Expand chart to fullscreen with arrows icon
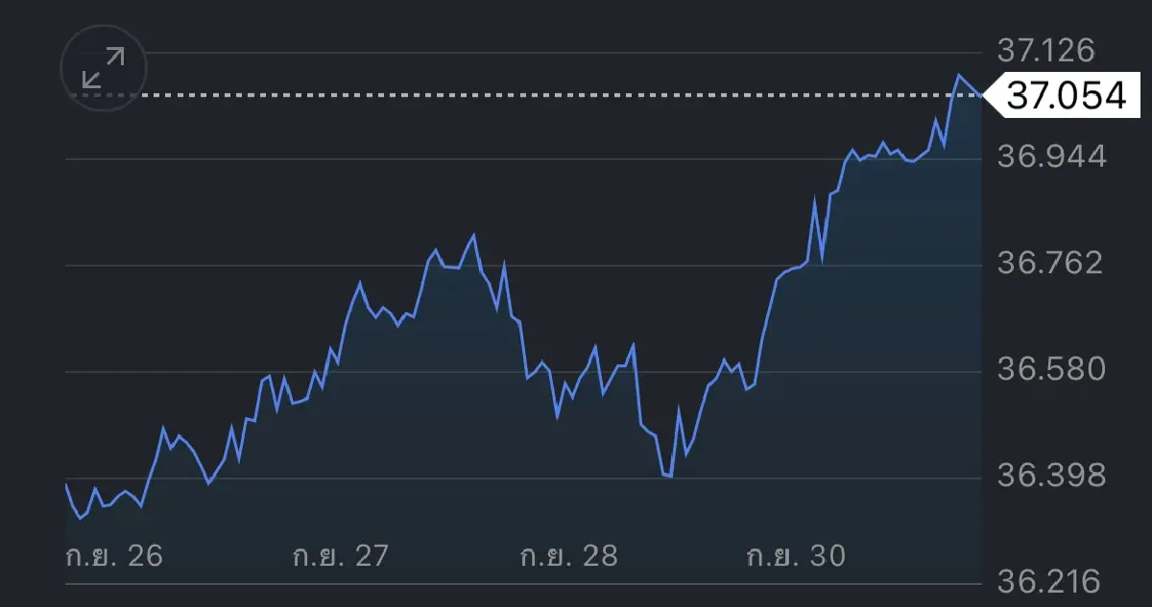The image size is (1152, 607). click(x=103, y=68)
